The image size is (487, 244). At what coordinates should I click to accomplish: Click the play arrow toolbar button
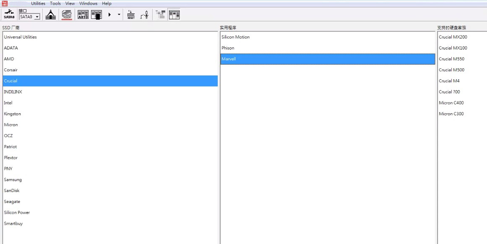(x=109, y=15)
